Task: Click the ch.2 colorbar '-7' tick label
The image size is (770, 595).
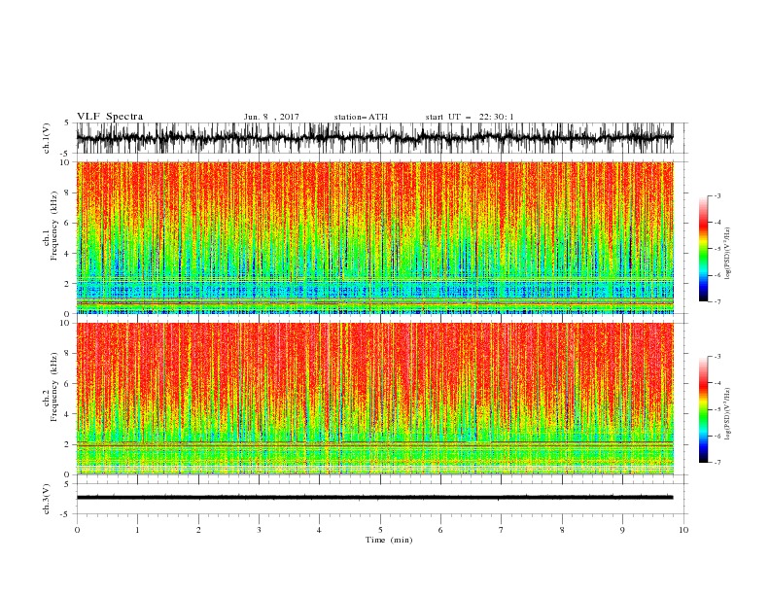Action: tap(717, 463)
